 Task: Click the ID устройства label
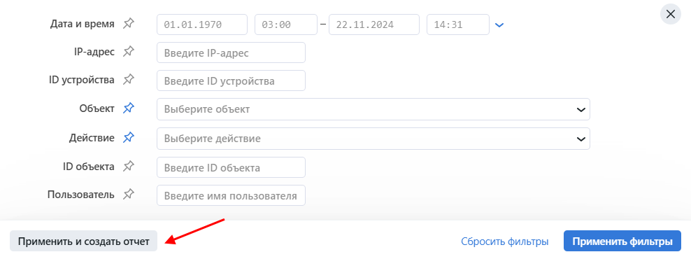click(82, 80)
